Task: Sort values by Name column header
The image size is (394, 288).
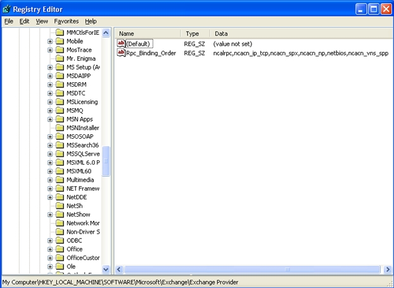Action: click(x=148, y=34)
